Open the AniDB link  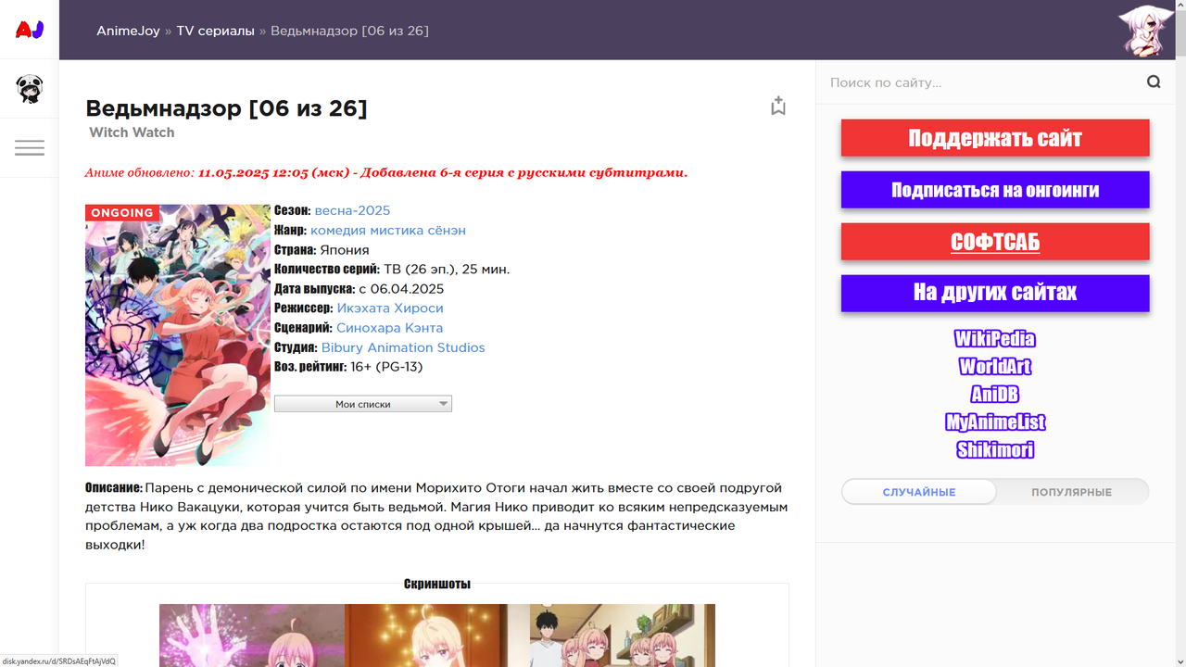coord(995,395)
